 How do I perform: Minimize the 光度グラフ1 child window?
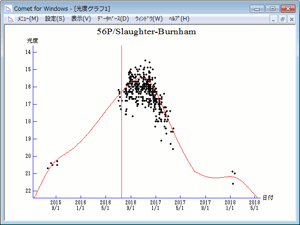(x=273, y=19)
